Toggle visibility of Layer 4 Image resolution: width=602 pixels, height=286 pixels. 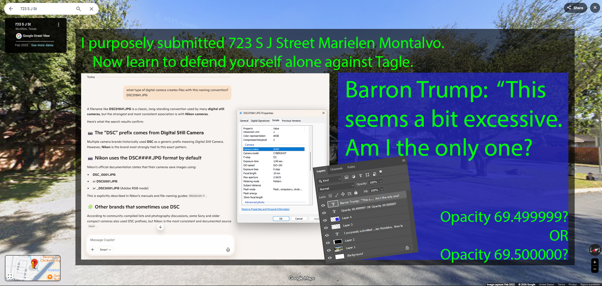[325, 220]
